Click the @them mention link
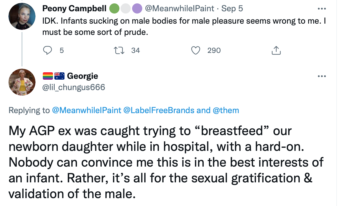The height and width of the screenshot is (206, 338). tap(226, 110)
